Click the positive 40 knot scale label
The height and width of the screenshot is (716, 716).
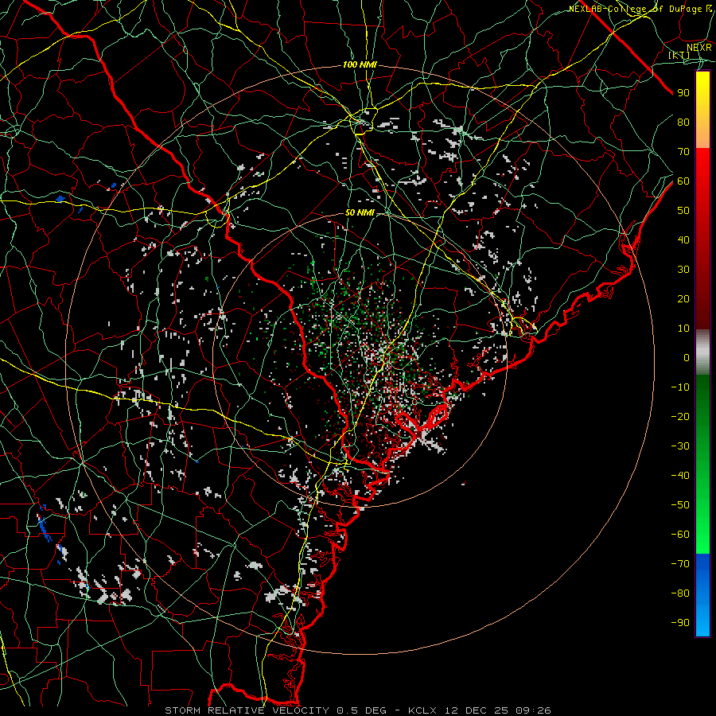tap(683, 240)
